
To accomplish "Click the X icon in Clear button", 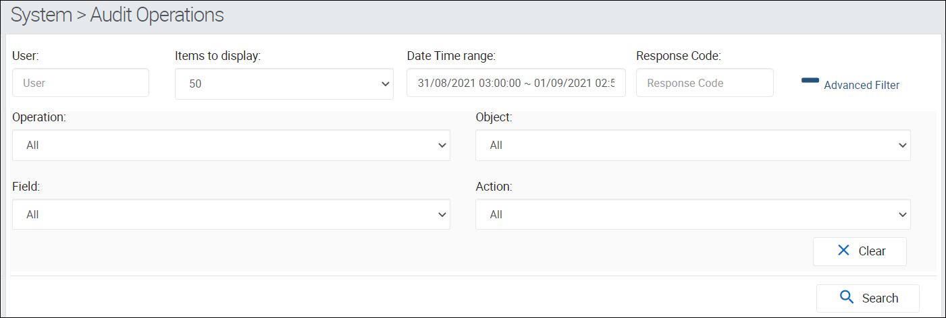I will click(x=843, y=251).
